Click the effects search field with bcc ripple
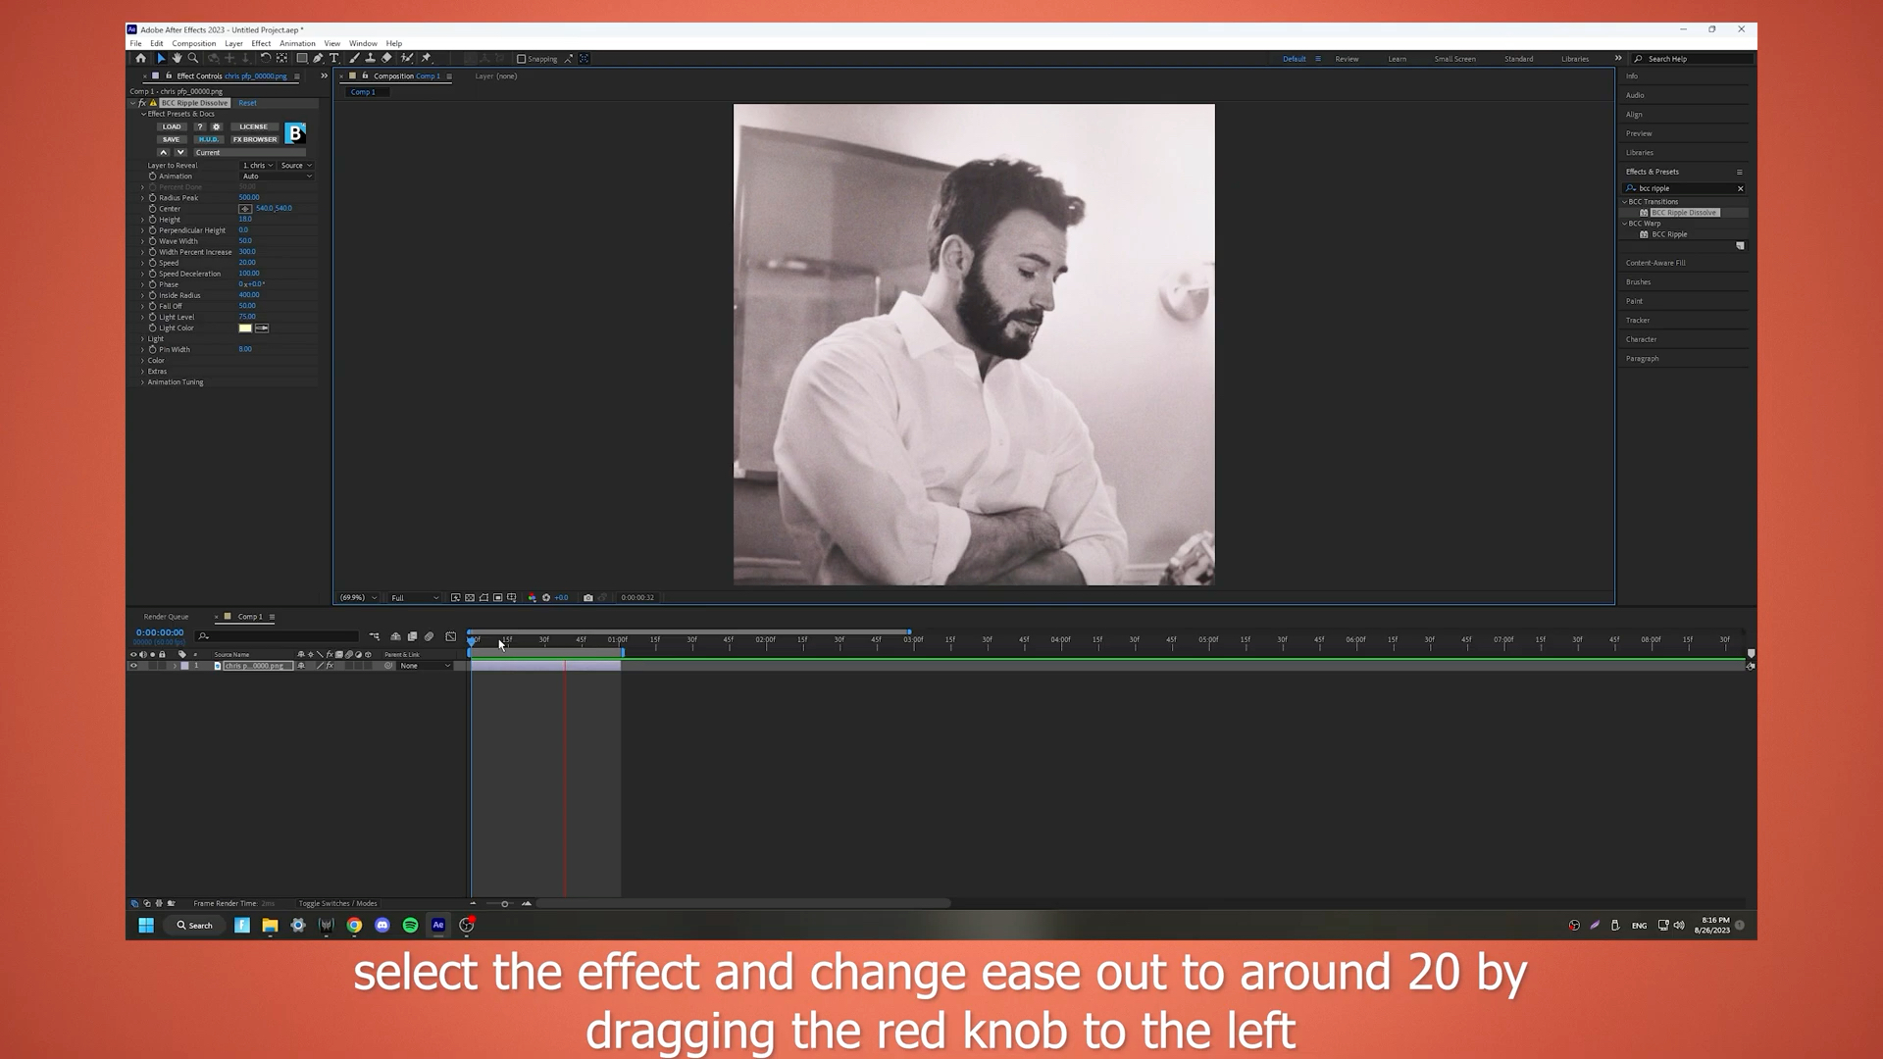 pos(1685,188)
